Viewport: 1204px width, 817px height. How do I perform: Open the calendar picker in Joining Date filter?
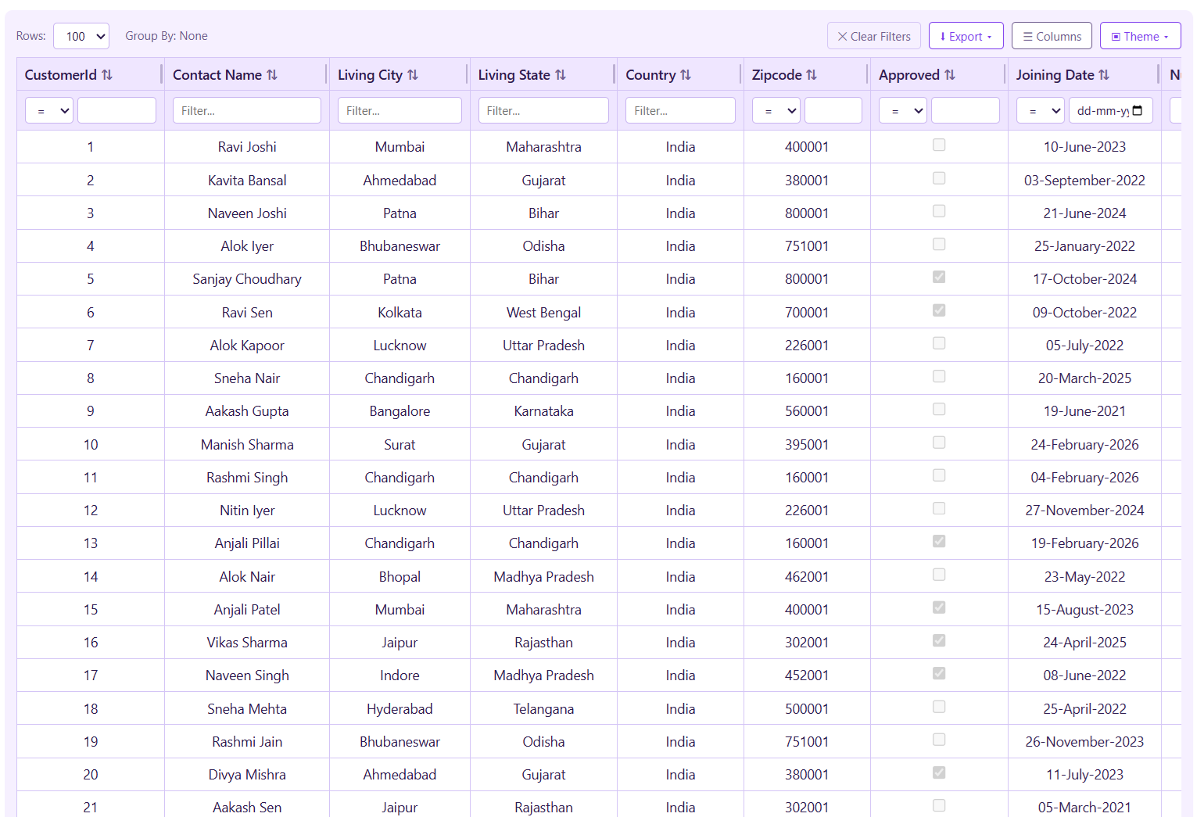pos(1138,110)
